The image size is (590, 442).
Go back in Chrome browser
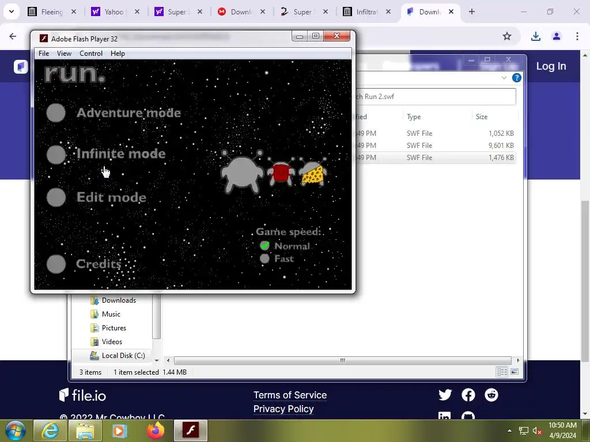[13, 36]
